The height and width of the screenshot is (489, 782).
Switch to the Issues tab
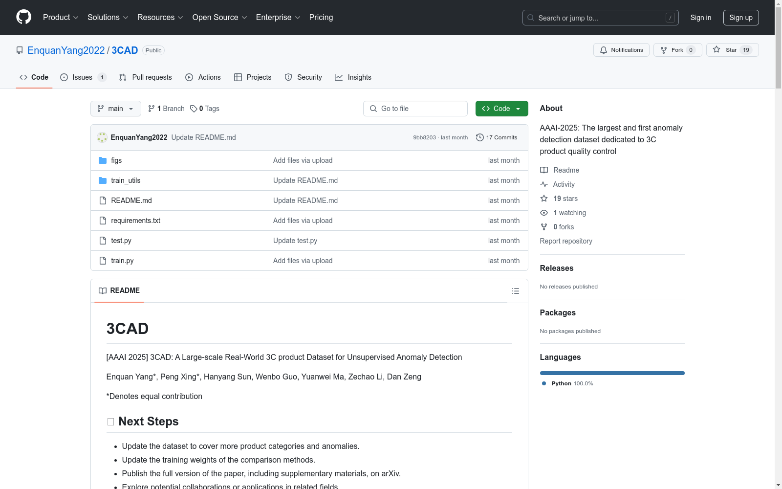point(83,77)
